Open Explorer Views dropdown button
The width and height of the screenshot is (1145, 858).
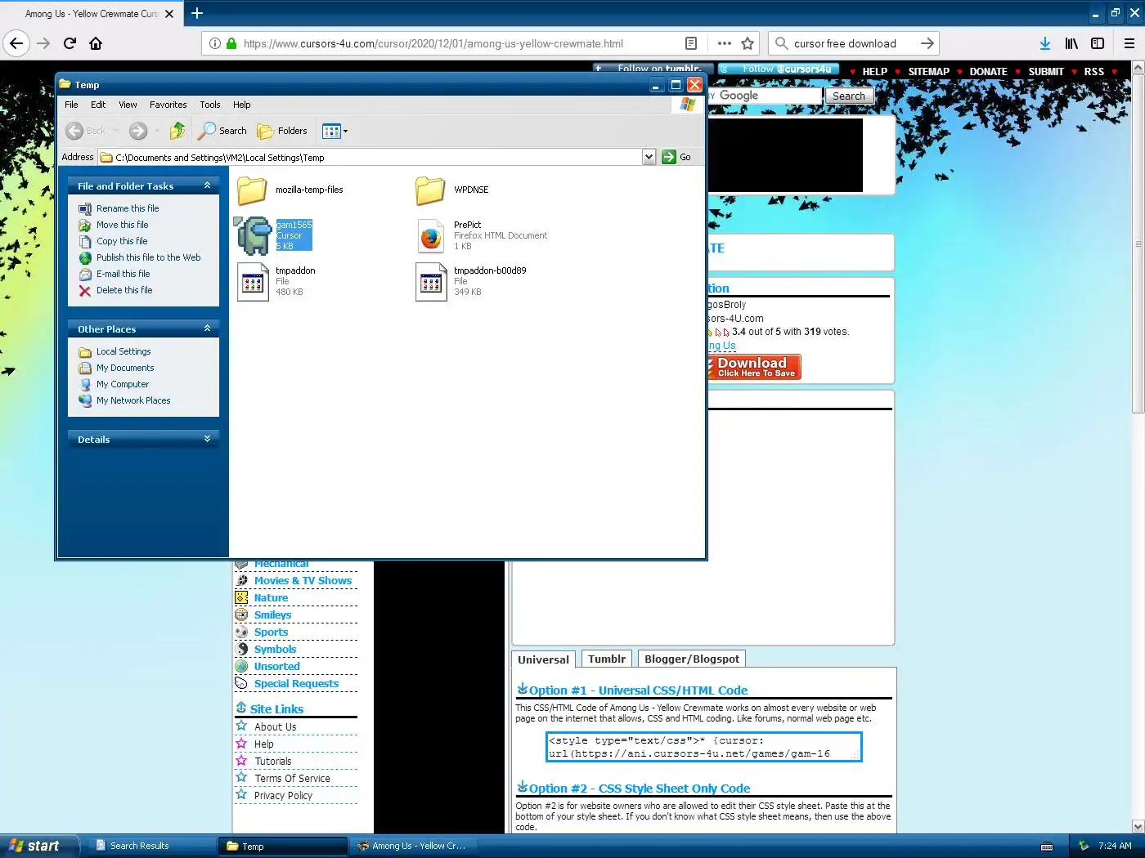coord(335,131)
